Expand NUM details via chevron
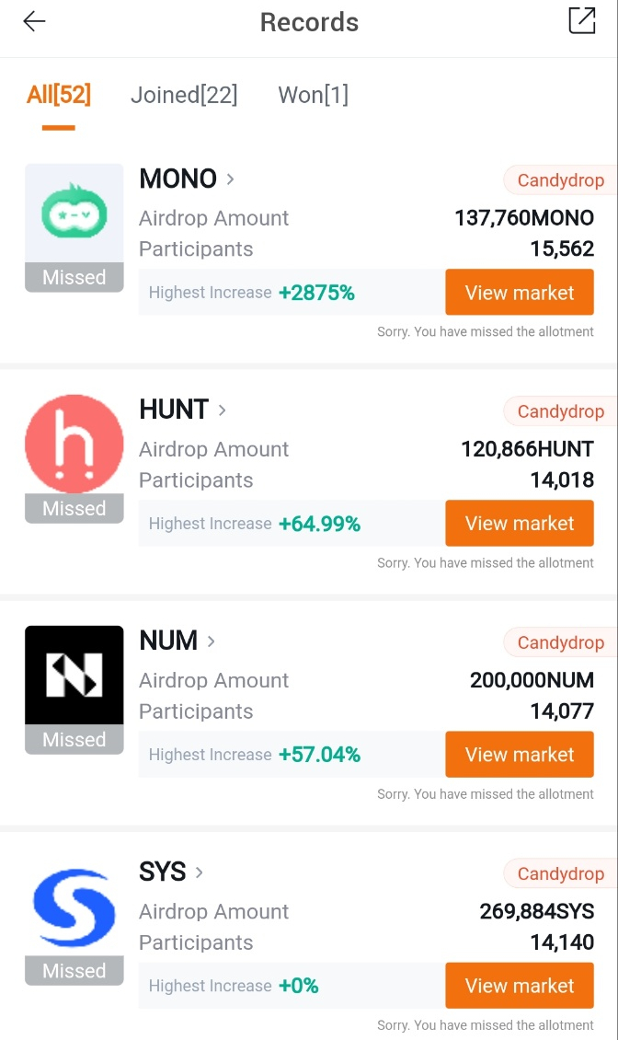 (x=212, y=641)
